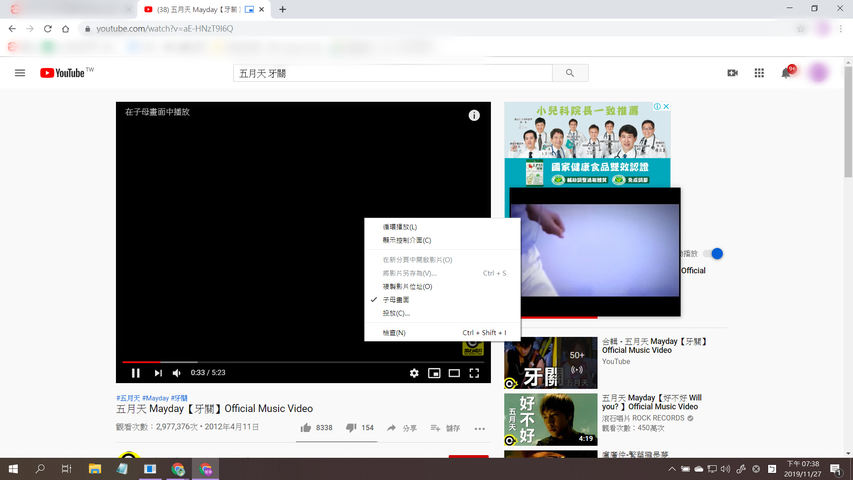Open the #Mayday hashtag link
Image resolution: width=853 pixels, height=480 pixels.
155,398
